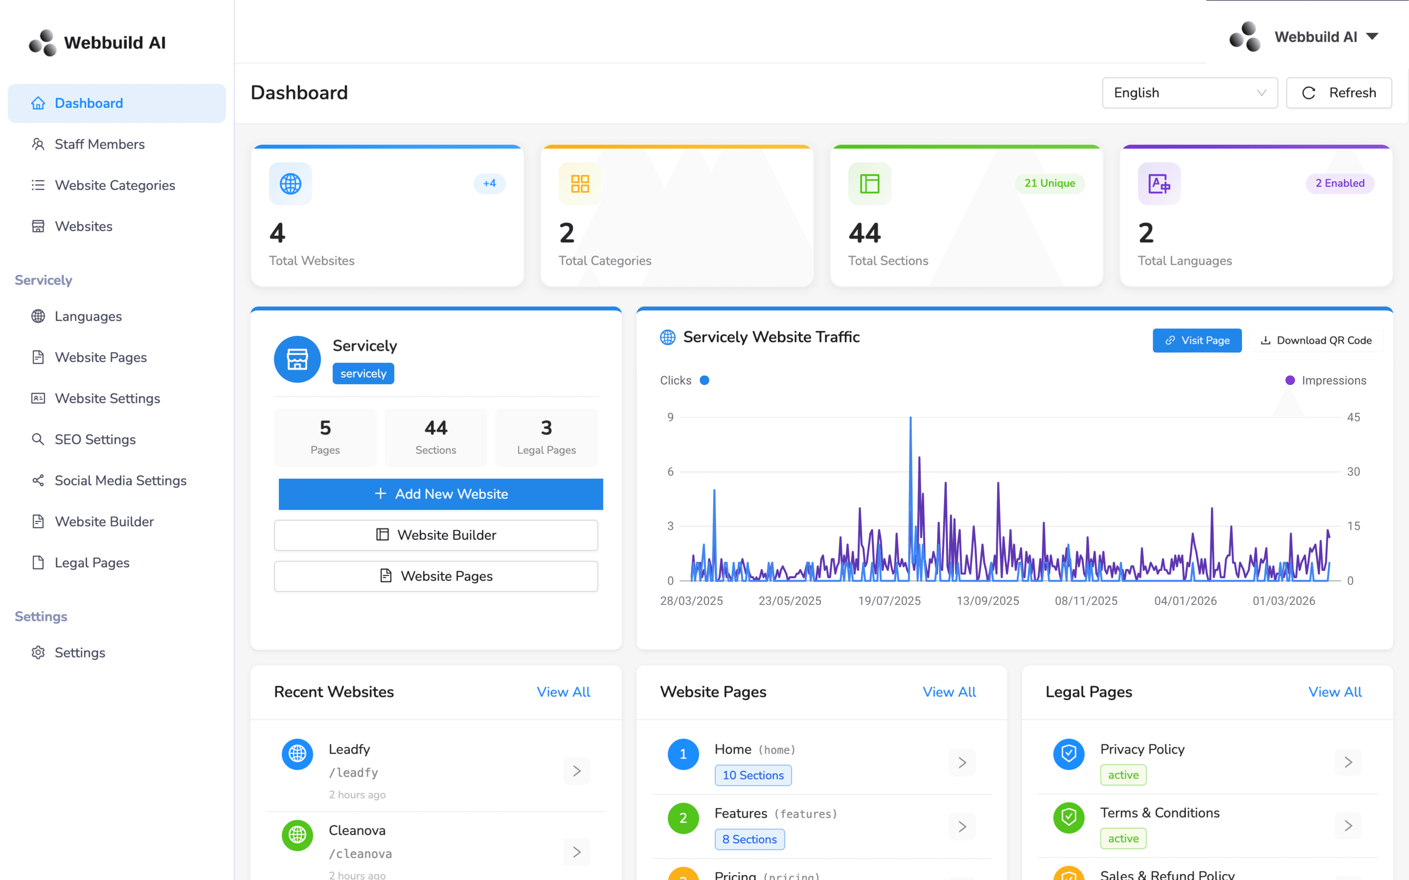Click the grid icon on Total Categories card
Image resolution: width=1409 pixels, height=880 pixels.
[580, 184]
